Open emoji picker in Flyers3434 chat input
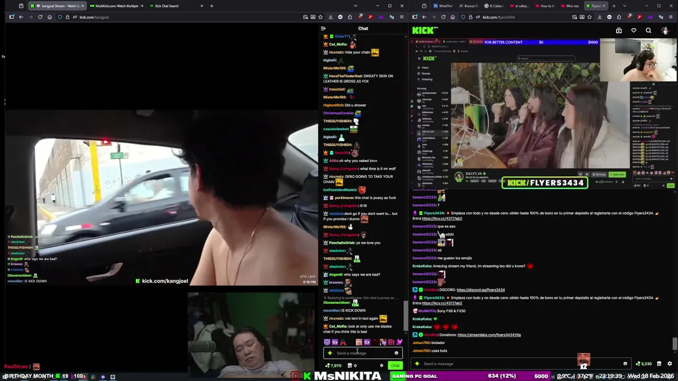The height and width of the screenshot is (381, 678). (625, 364)
